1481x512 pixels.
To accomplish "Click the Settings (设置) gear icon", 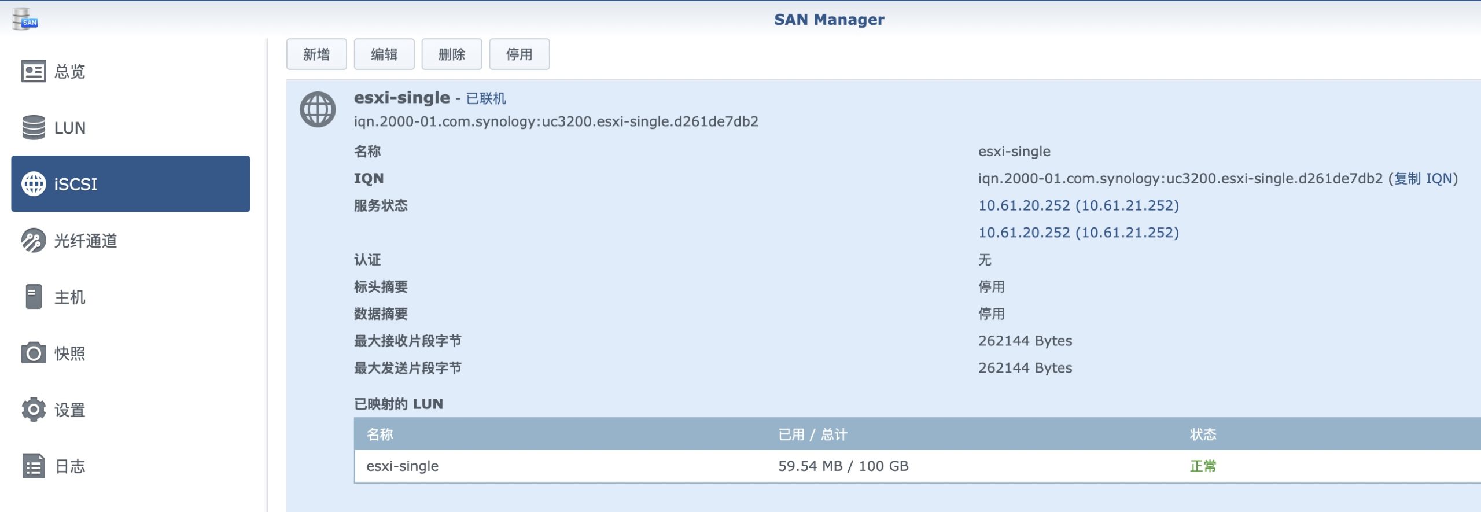I will [34, 410].
